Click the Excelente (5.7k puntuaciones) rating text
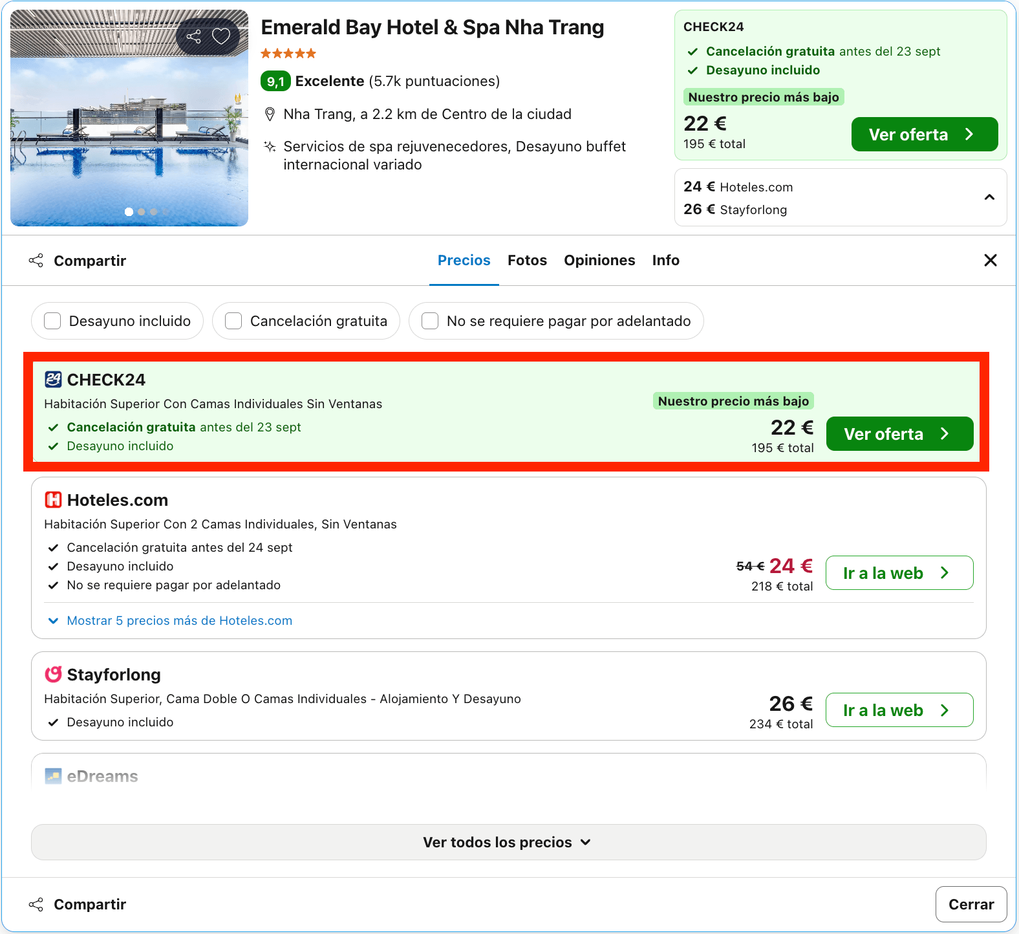 pyautogui.click(x=398, y=81)
